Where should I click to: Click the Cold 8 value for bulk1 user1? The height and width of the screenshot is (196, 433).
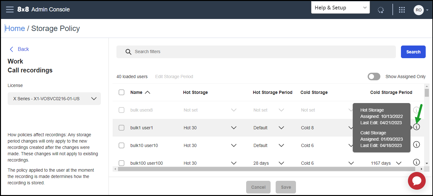click(307, 128)
